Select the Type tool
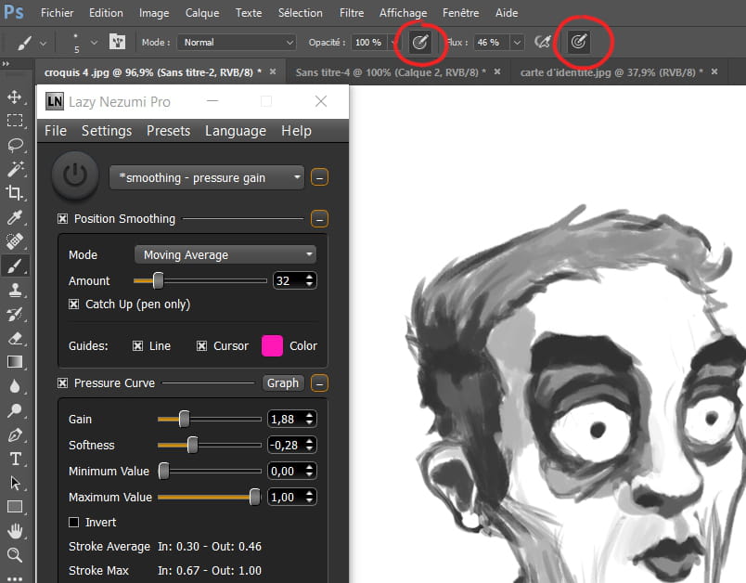The height and width of the screenshot is (583, 746). point(15,459)
